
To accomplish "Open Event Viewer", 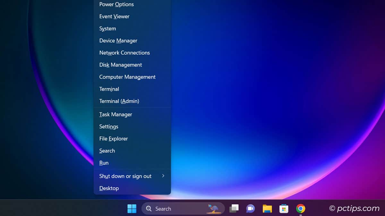I will (x=114, y=16).
